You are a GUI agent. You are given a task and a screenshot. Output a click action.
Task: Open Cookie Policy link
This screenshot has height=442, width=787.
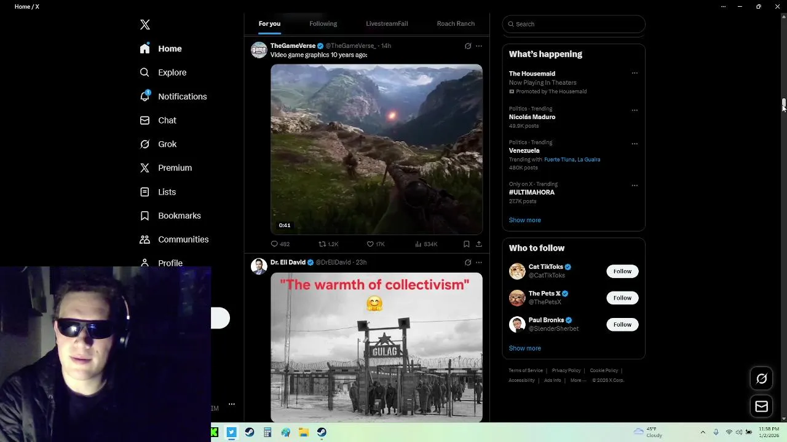point(604,371)
